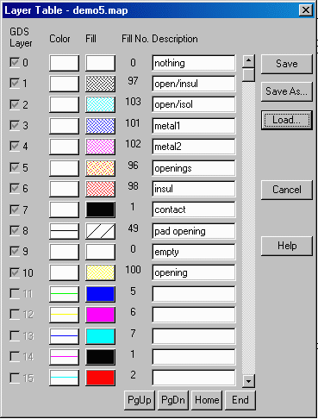Check GDS layer 12 checkbox
This screenshot has width=318, height=419.
tap(15, 315)
